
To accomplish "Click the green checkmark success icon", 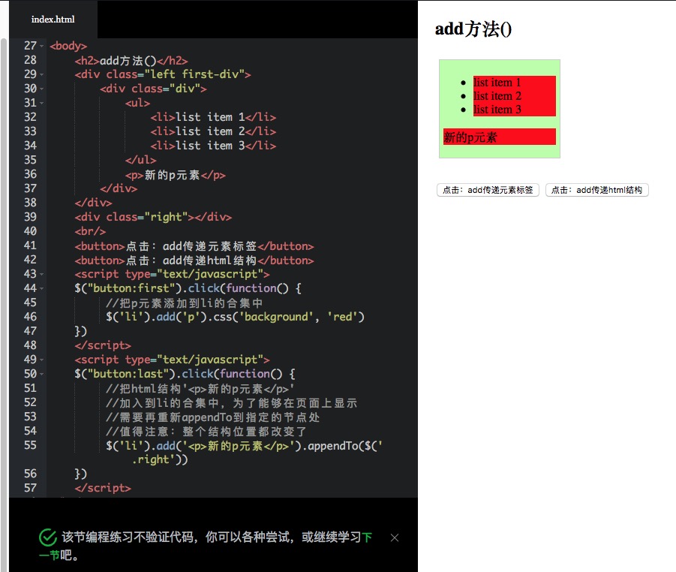I will (x=47, y=537).
